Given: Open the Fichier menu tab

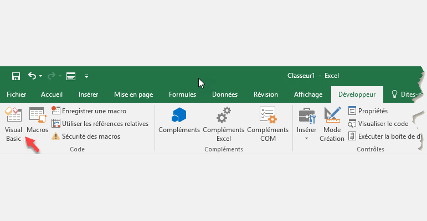Looking at the screenshot, I should [16, 94].
